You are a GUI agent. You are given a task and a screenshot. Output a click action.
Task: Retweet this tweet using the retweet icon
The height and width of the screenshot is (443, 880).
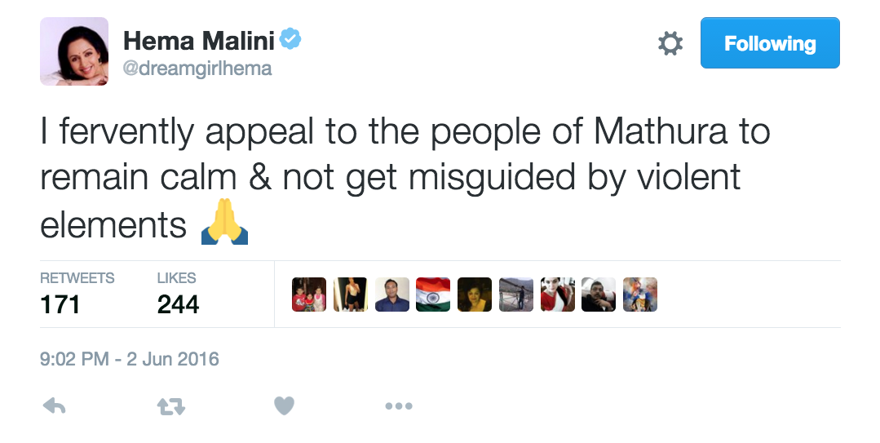170,406
